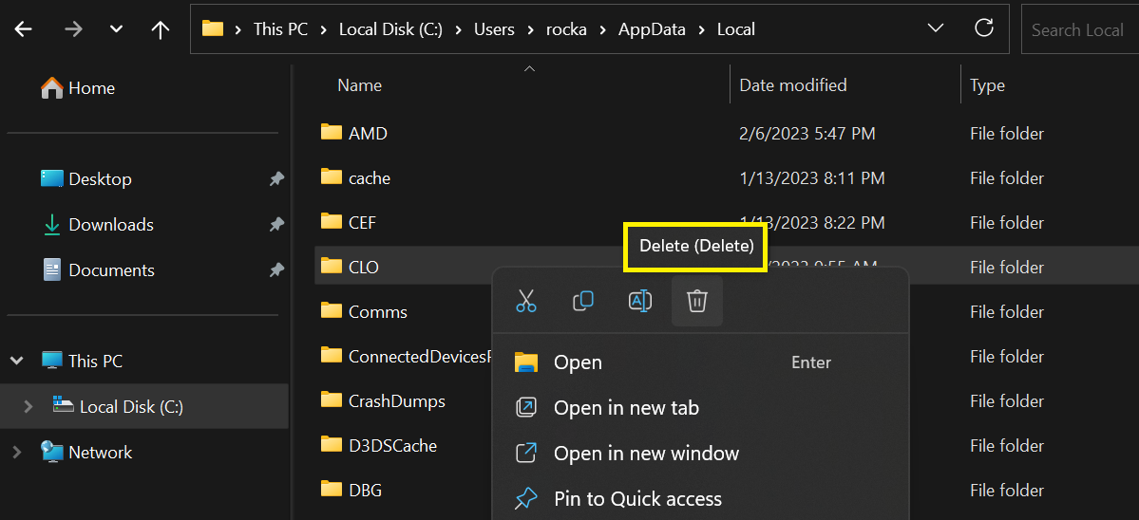Viewport: 1139px width, 520px height.
Task: Click the Cut scissors icon in context menu
Action: (526, 300)
